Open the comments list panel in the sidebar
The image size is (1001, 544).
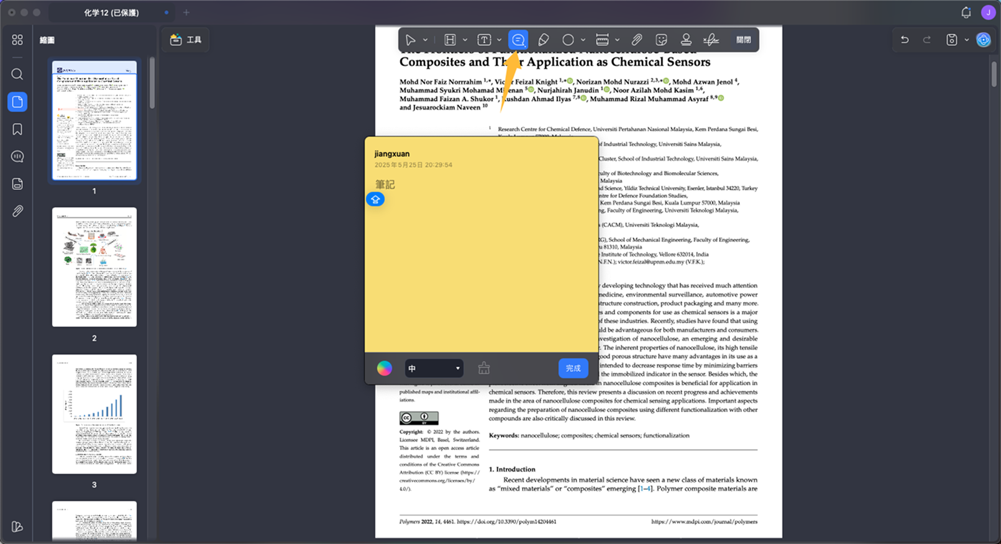[17, 156]
